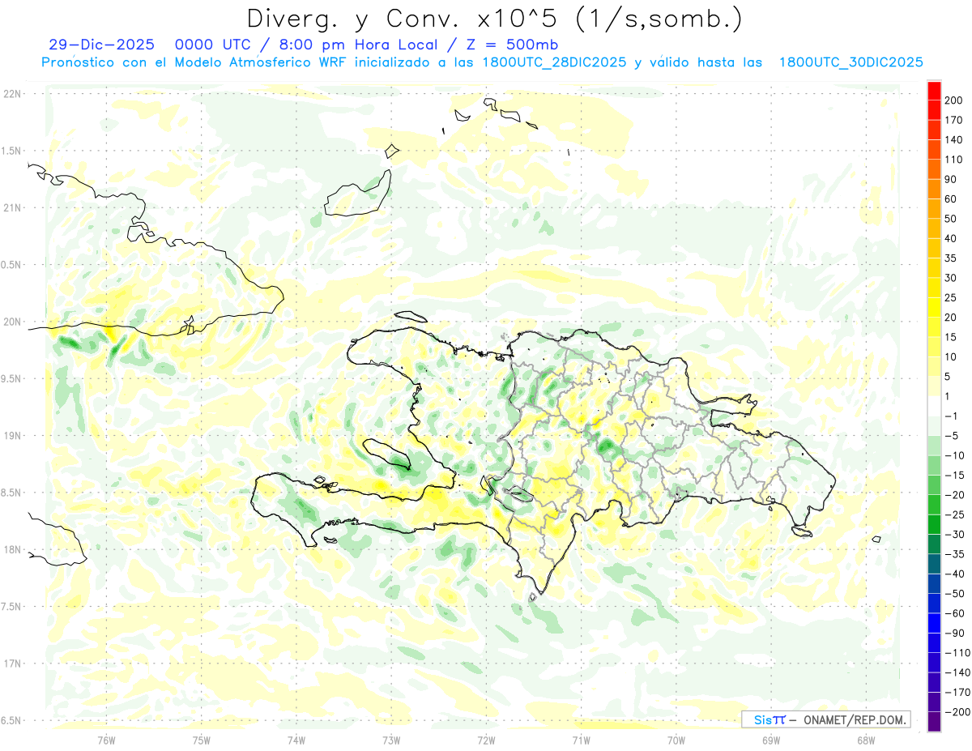Click the '-40' colorbar value
Image resolution: width=972 pixels, height=751 pixels.
pos(954,574)
